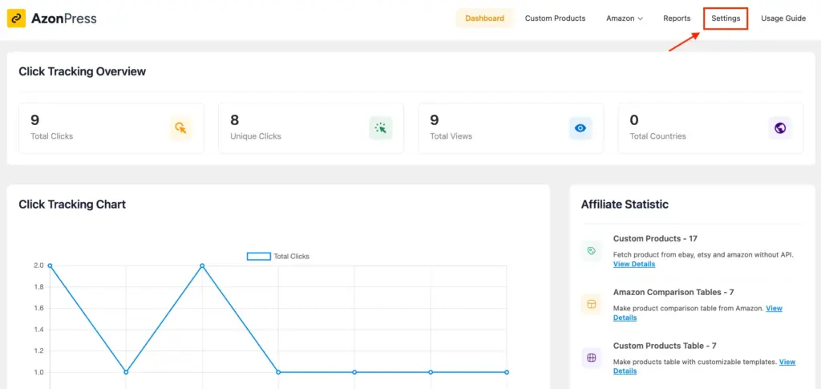Select the Total Views stat card
821x389 pixels.
pyautogui.click(x=511, y=128)
